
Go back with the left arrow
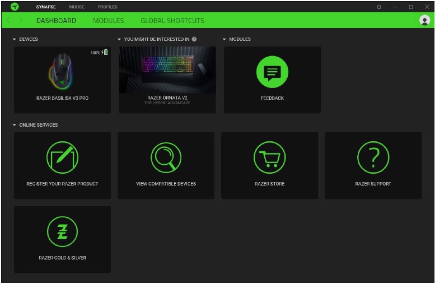(x=8, y=20)
